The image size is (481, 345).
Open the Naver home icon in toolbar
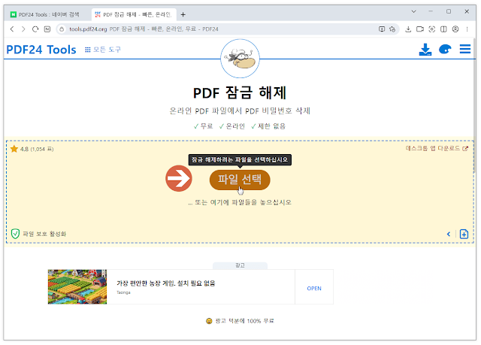[x=47, y=29]
